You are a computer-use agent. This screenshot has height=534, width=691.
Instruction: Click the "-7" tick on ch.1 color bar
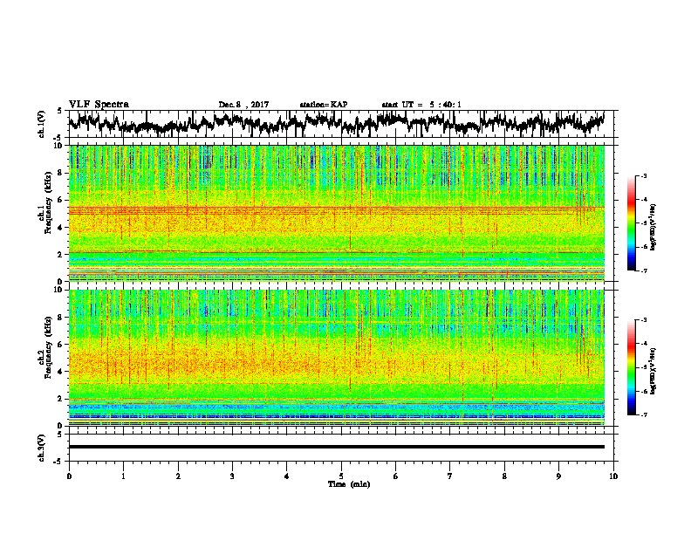[643, 270]
